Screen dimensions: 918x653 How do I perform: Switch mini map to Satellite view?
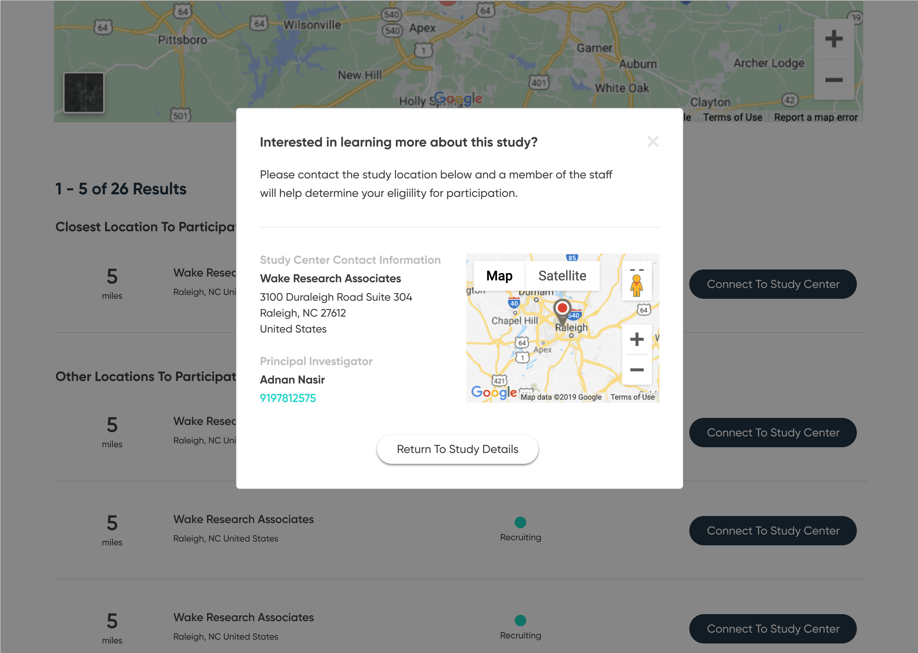pos(562,276)
